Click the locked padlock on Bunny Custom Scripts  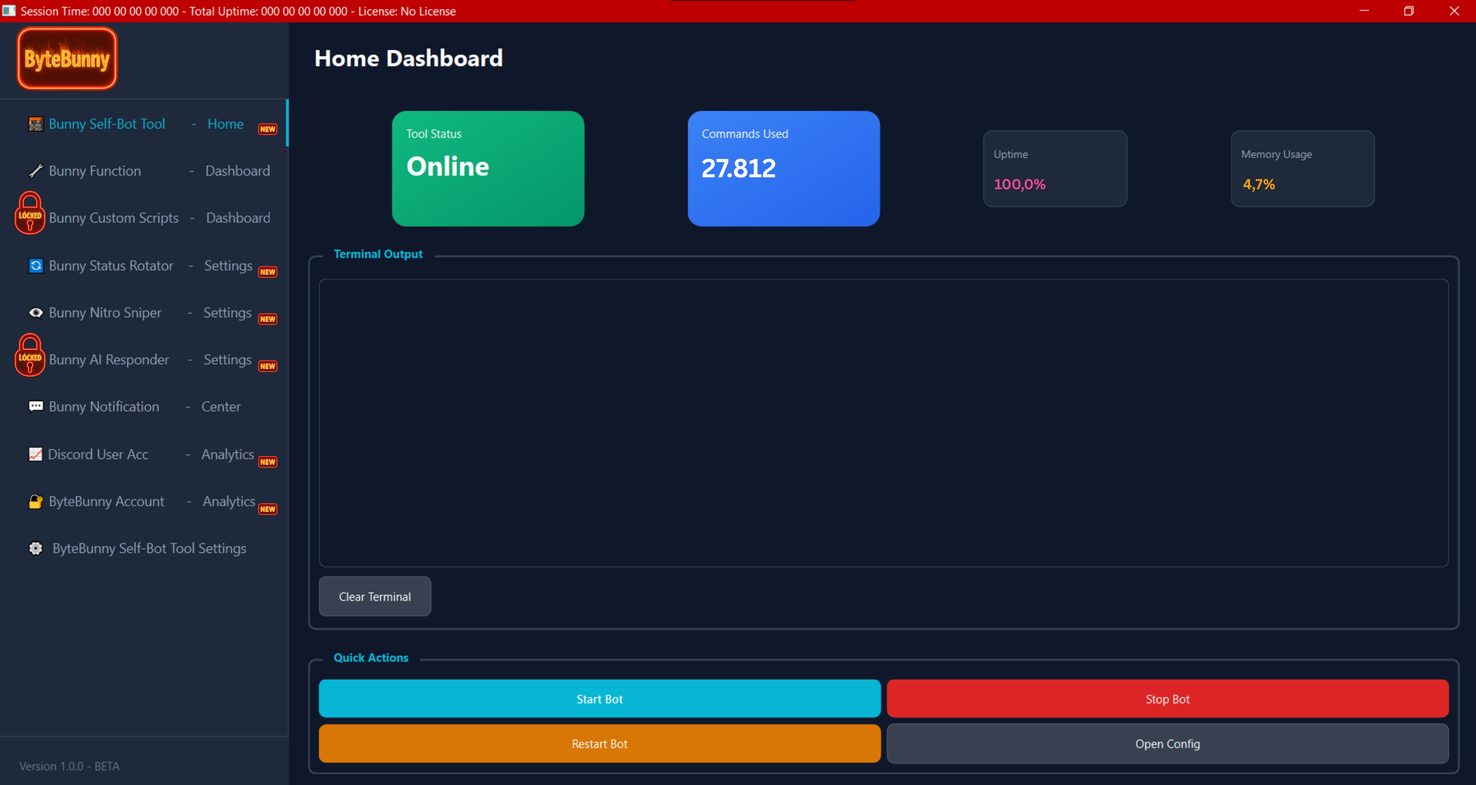tap(30, 213)
